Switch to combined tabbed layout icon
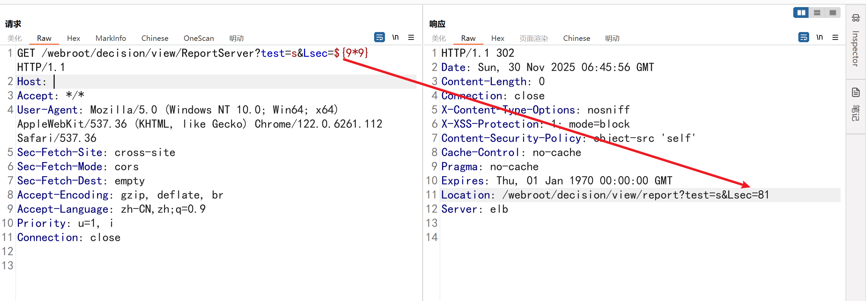Viewport: 866px width, 301px height. tap(833, 13)
